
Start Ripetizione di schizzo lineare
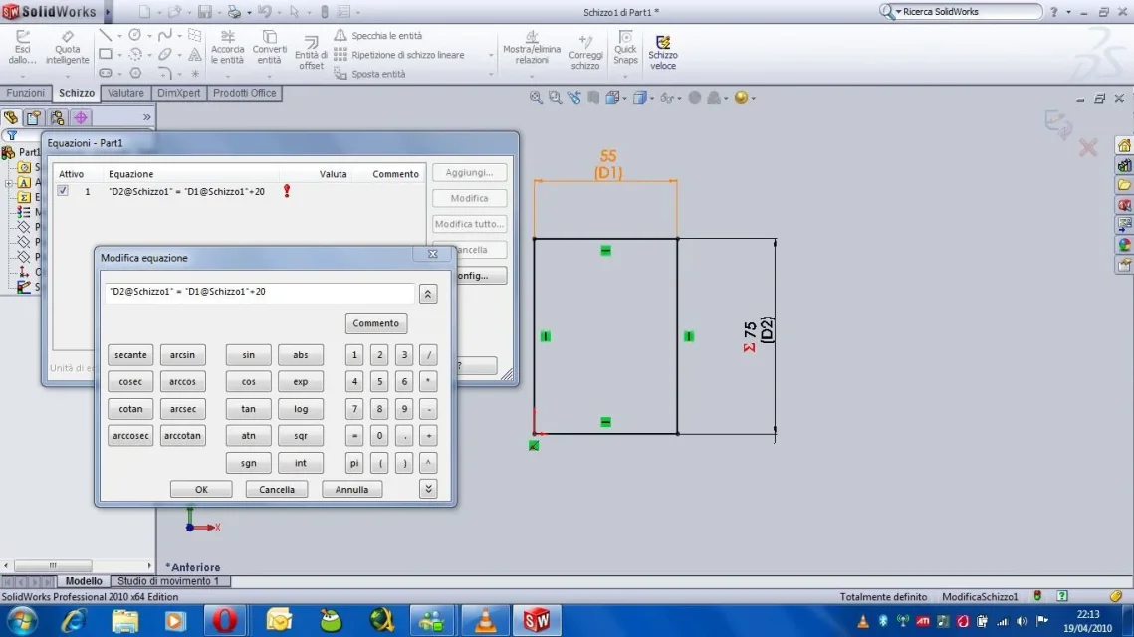pyautogui.click(x=399, y=55)
